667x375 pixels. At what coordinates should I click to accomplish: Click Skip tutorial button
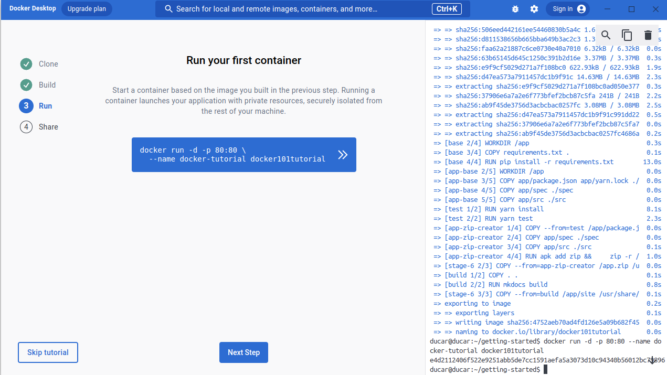coord(48,352)
